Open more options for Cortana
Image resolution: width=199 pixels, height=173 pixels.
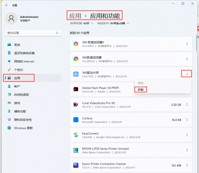(187, 120)
